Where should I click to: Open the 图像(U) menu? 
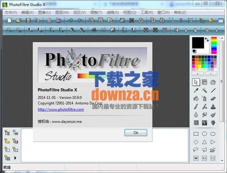[x=44, y=13]
